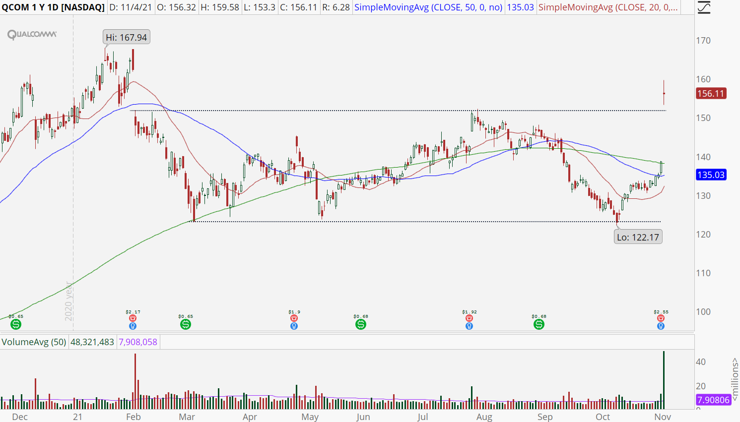Click the Jun label on the time axis

(363, 417)
